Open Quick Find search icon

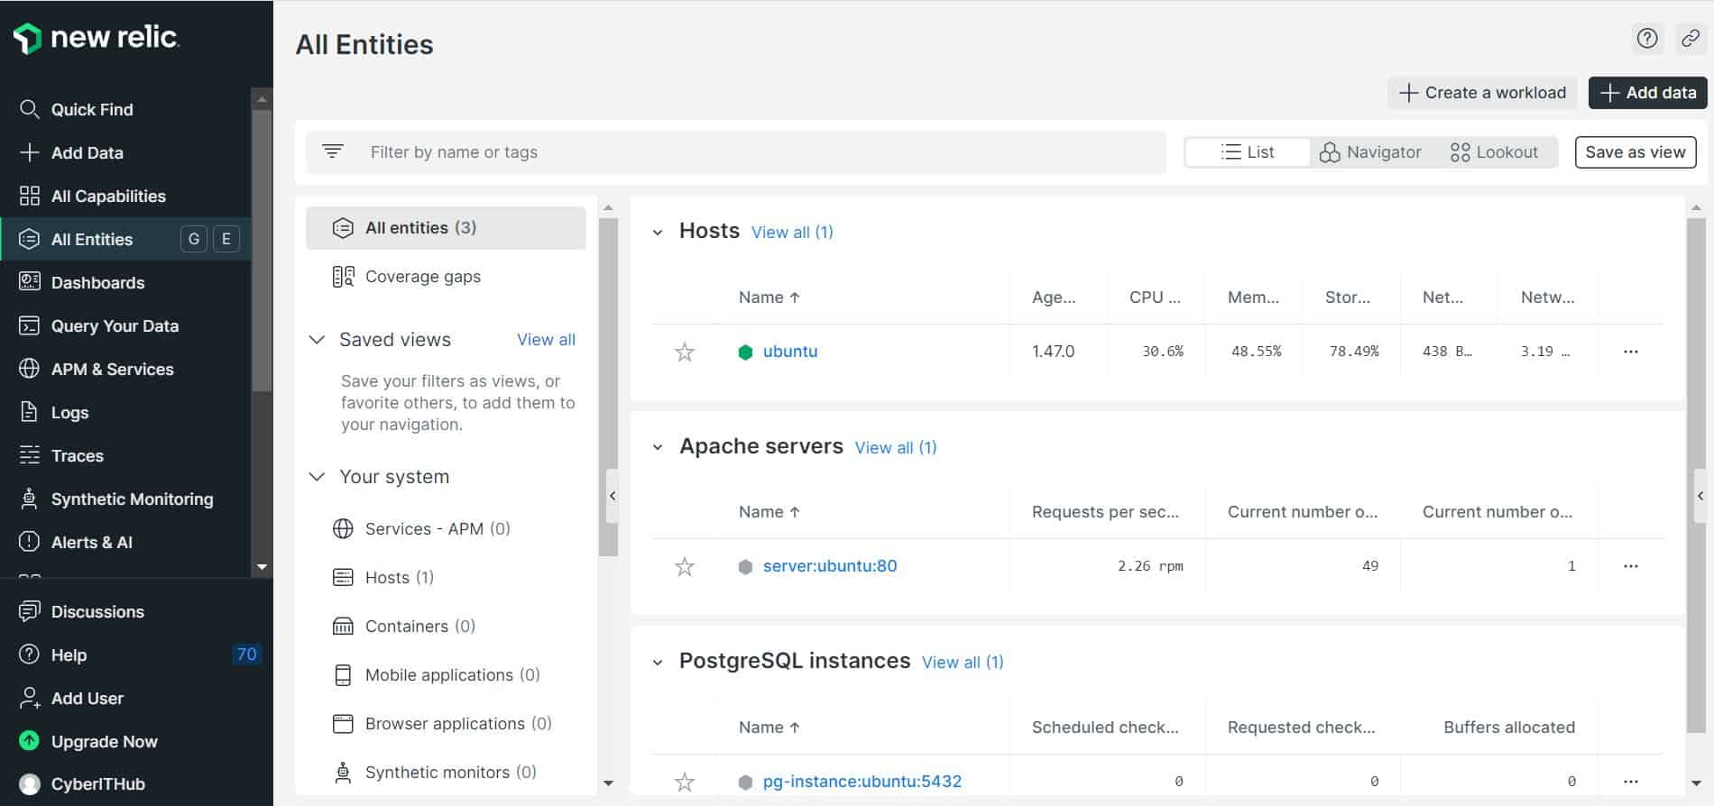point(29,109)
